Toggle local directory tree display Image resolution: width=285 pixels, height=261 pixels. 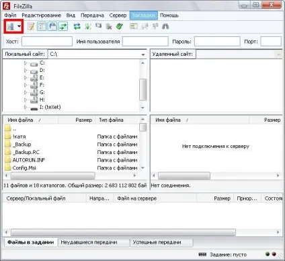pyautogui.click(x=42, y=26)
